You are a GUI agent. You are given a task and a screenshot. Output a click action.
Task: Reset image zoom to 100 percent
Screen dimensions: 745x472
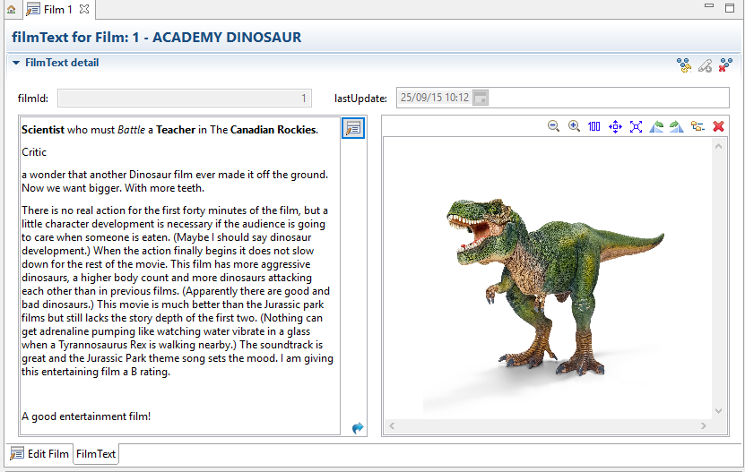(x=594, y=127)
